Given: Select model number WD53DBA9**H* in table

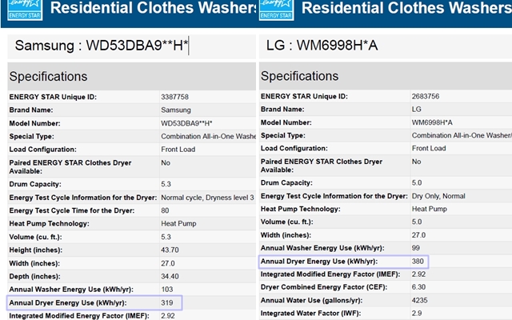Looking at the screenshot, I should coord(186,123).
